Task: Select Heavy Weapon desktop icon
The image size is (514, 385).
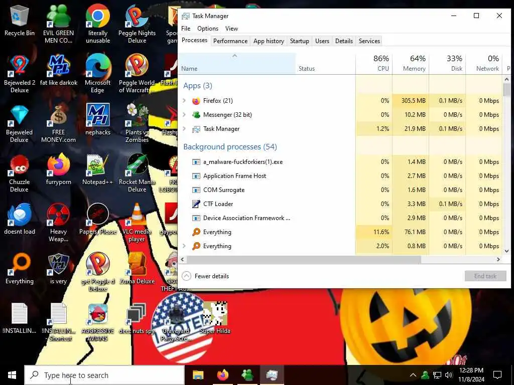Action: click(x=58, y=223)
